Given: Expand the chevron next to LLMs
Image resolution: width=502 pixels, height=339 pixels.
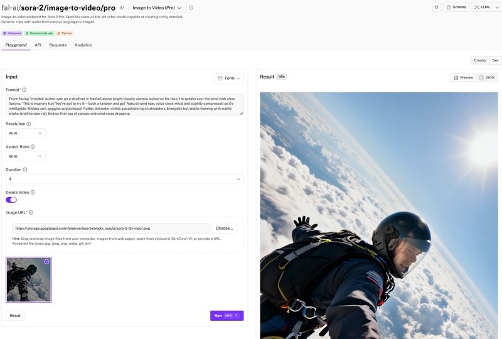Looking at the screenshot, I should [x=498, y=7].
